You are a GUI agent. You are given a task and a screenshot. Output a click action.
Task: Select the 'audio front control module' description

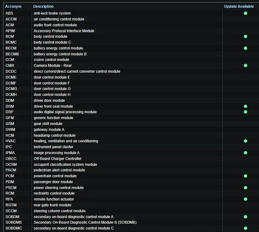pos(55,25)
